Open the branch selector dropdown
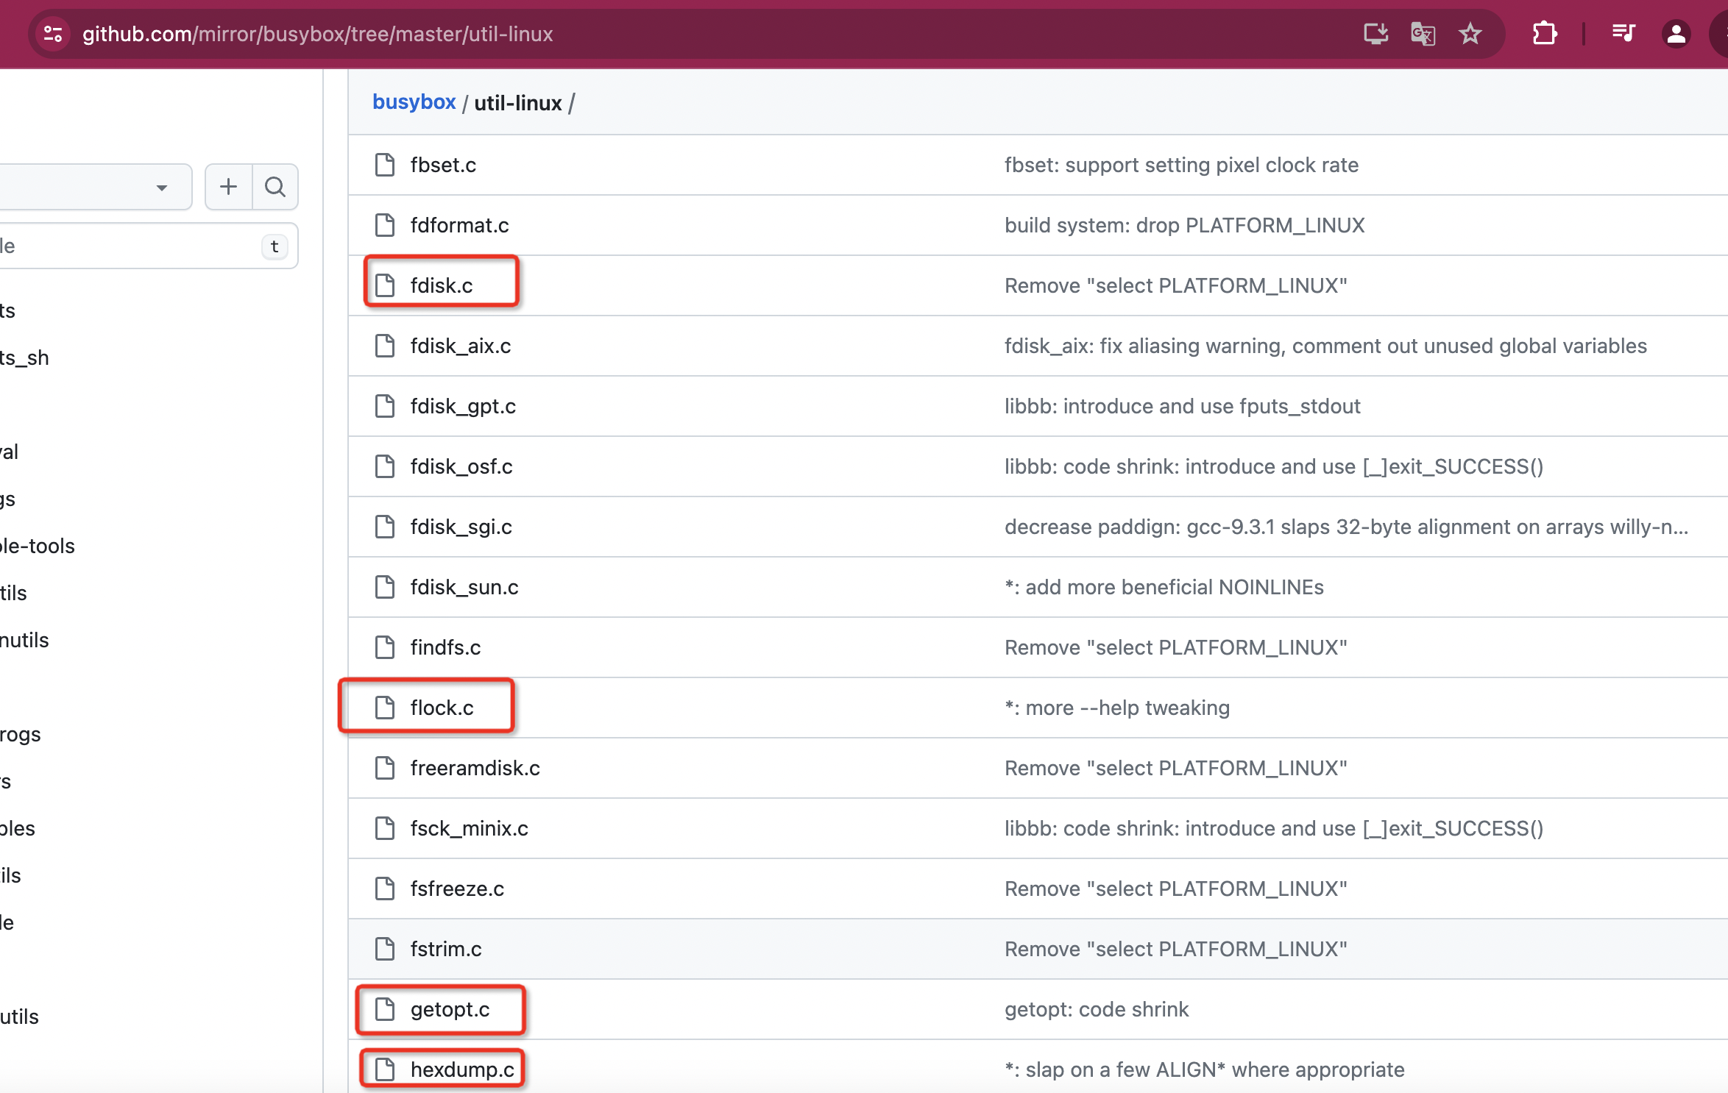The width and height of the screenshot is (1728, 1093). (x=94, y=187)
